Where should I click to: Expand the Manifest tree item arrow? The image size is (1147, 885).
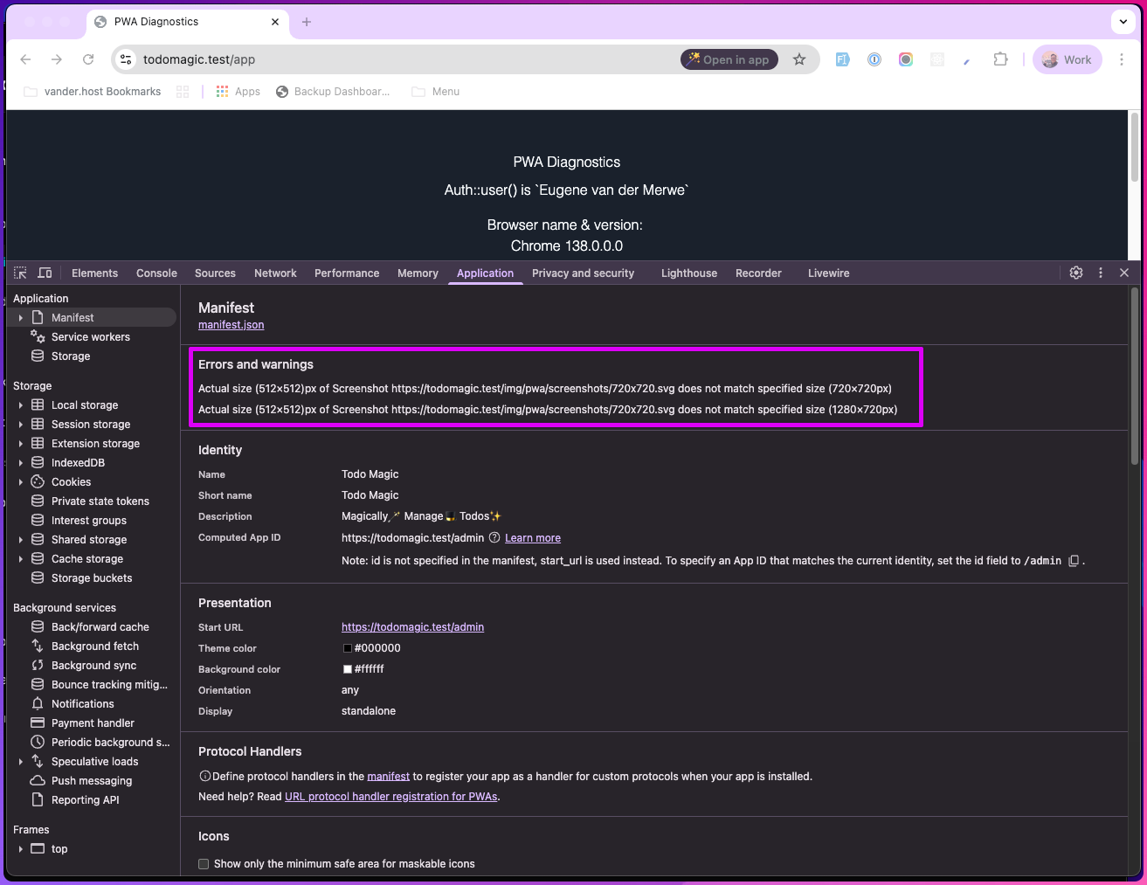[x=20, y=318]
